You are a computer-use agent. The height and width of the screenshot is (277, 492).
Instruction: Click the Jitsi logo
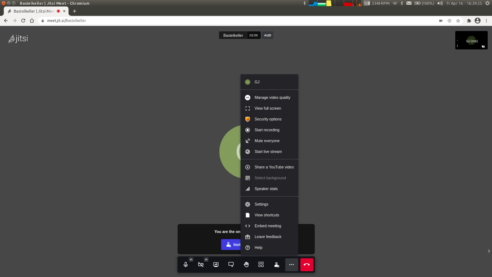click(x=18, y=39)
